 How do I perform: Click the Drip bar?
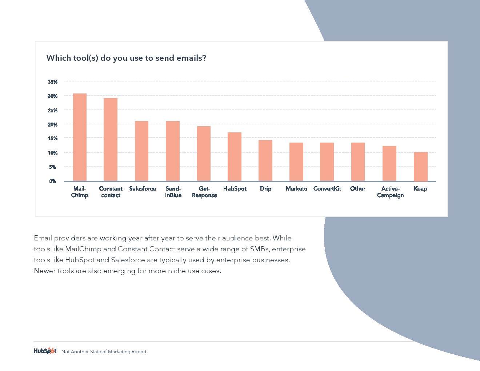tap(265, 160)
